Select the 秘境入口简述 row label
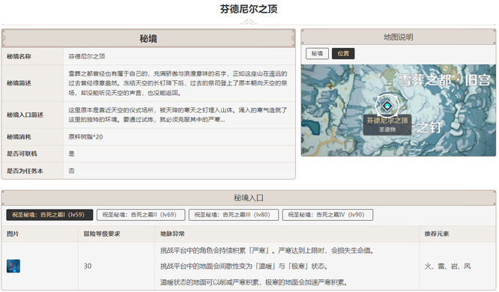Screen dimensions: 499x292 25,115
